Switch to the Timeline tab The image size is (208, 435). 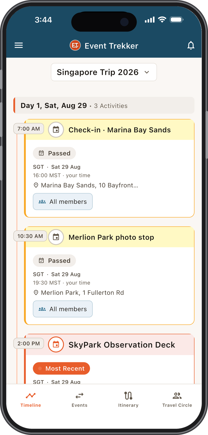coord(31,400)
